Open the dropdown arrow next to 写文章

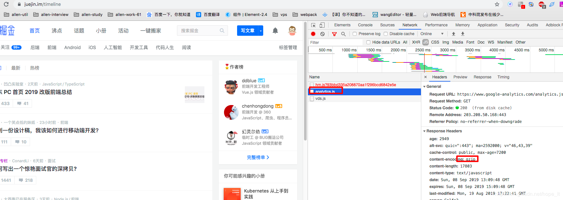coord(261,31)
